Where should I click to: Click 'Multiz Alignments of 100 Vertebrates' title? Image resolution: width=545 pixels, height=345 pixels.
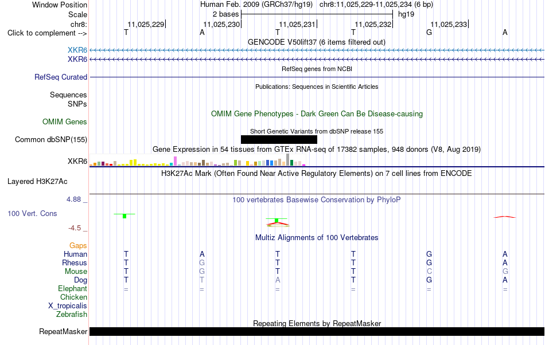(x=317, y=237)
